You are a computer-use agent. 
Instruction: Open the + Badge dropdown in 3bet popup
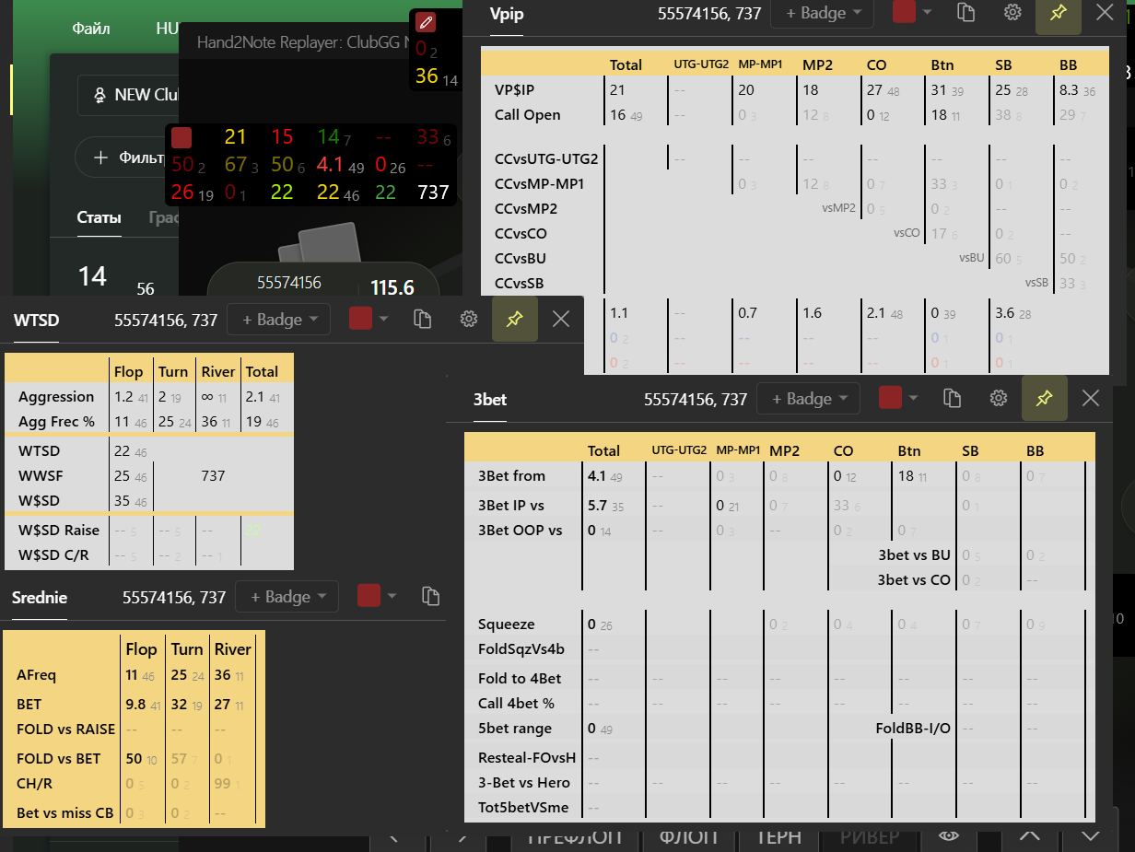pyautogui.click(x=809, y=399)
